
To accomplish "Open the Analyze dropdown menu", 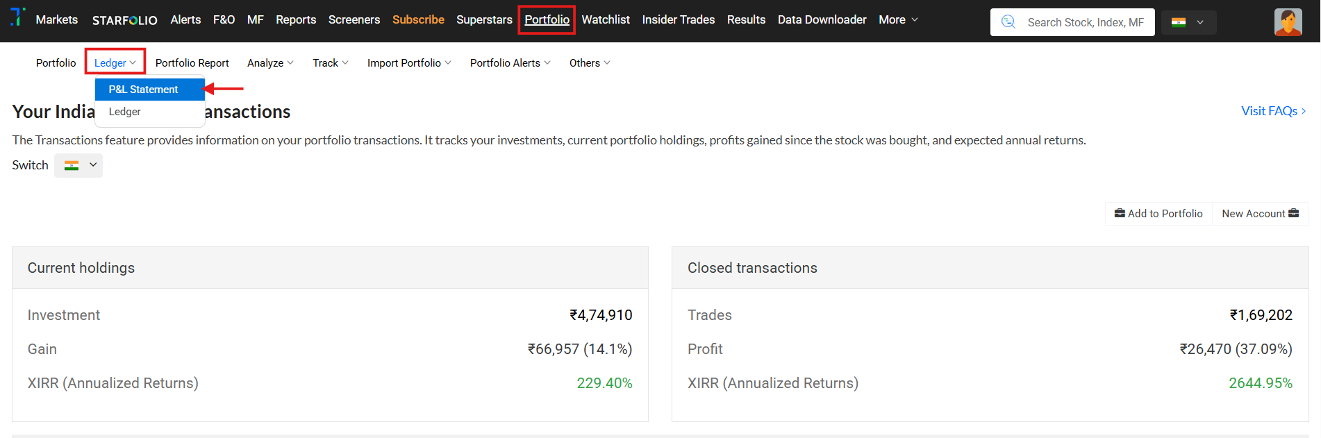I will pyautogui.click(x=270, y=63).
